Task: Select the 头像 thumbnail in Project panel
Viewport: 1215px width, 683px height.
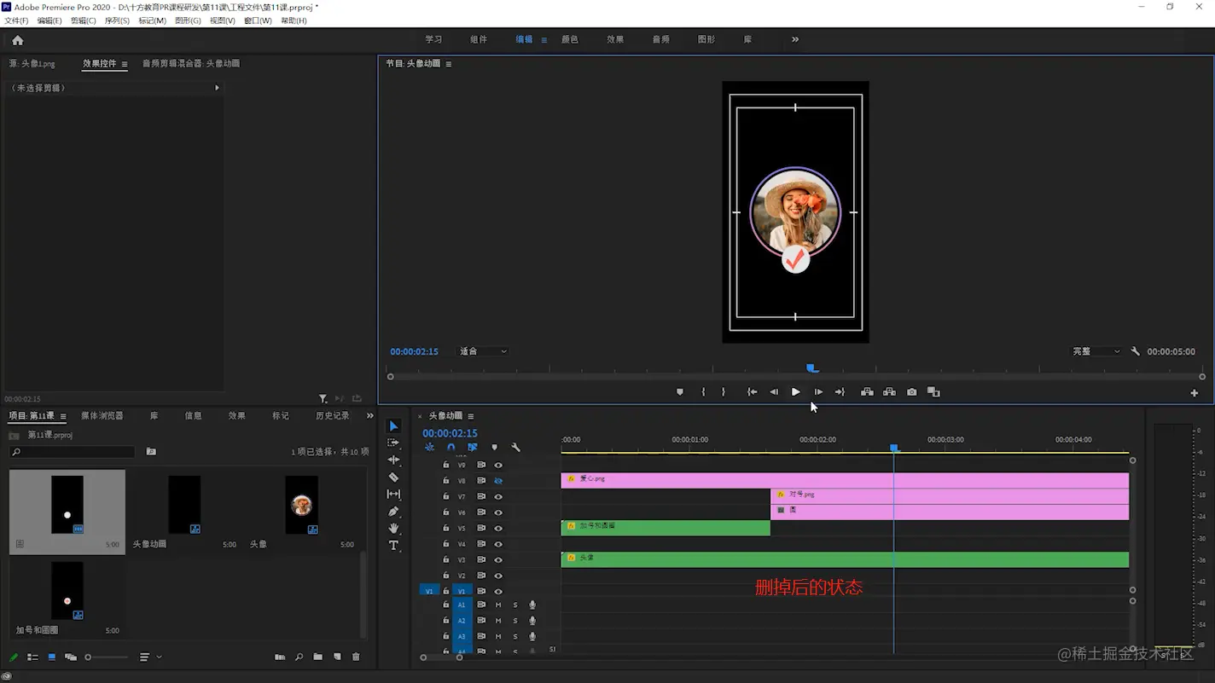Action: 301,506
